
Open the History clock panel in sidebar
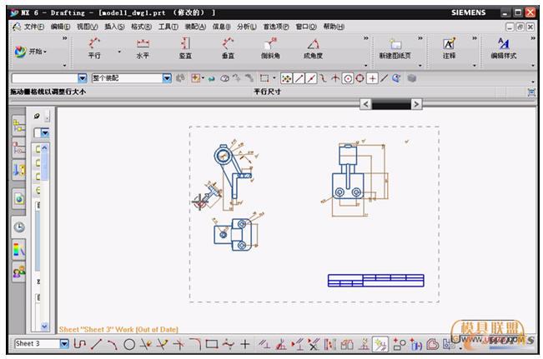click(x=18, y=226)
